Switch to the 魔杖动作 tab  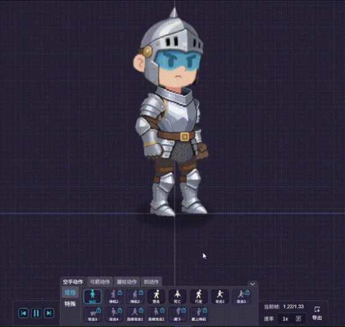point(127,282)
